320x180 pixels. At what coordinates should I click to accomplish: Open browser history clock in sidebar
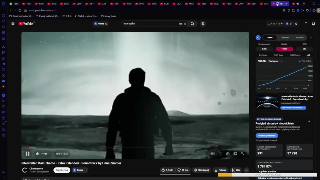tap(3, 118)
